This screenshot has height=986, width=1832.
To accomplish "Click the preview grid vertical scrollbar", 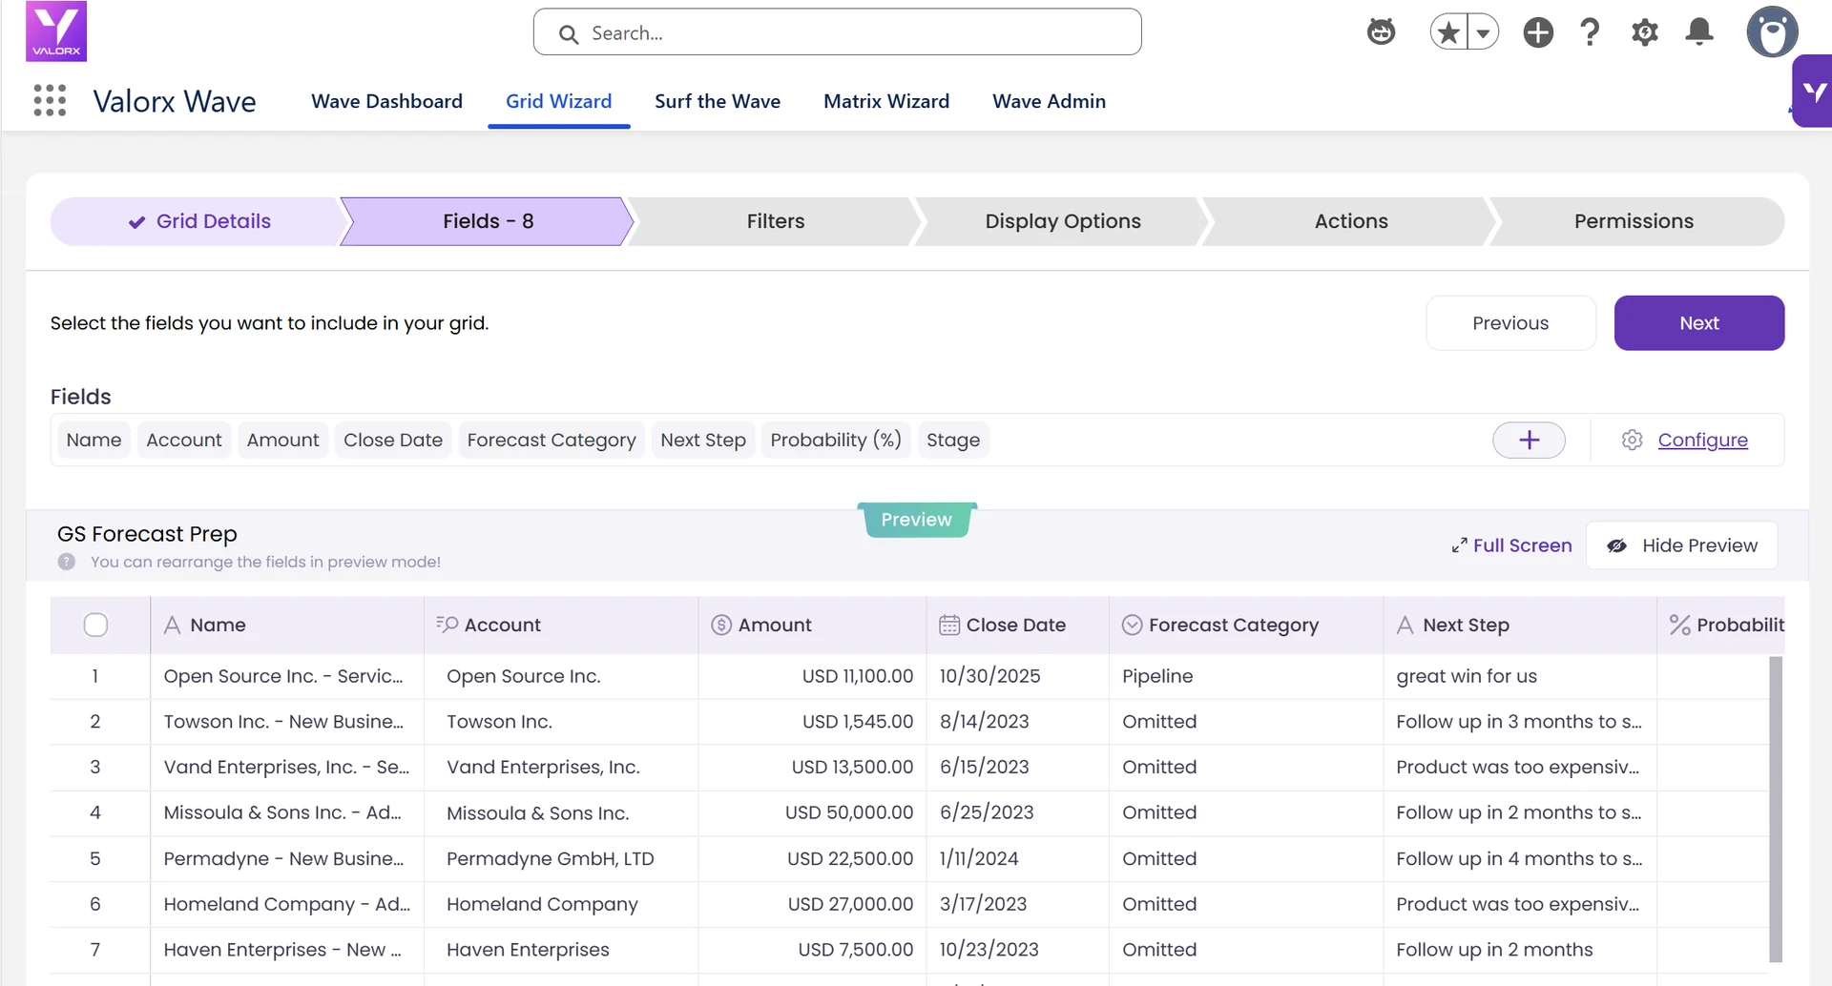I will tap(1776, 809).
